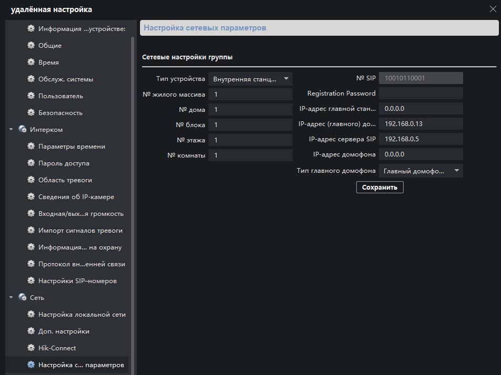The image size is (501, 375).
Task: Click the gear icon next to Область тревоги
Action: 31,180
